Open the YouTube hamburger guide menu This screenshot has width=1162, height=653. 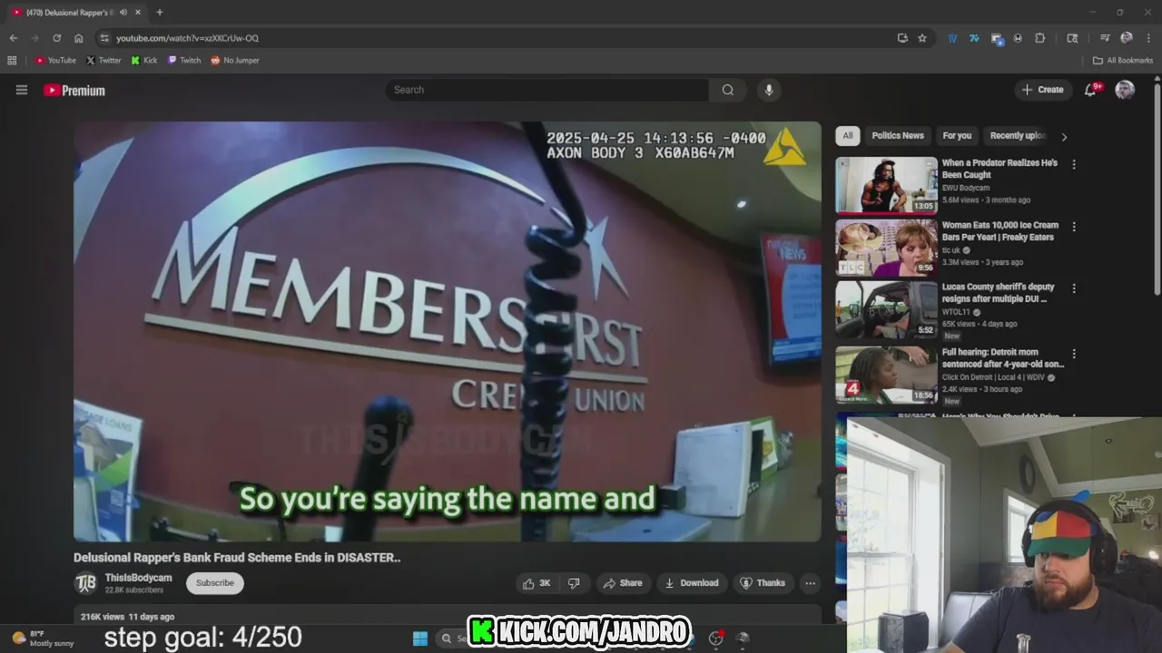pyautogui.click(x=22, y=90)
